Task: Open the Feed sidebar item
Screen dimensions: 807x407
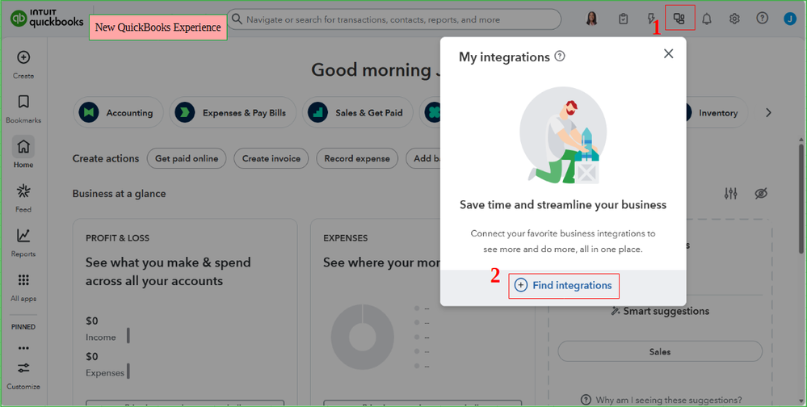Action: coord(23,198)
